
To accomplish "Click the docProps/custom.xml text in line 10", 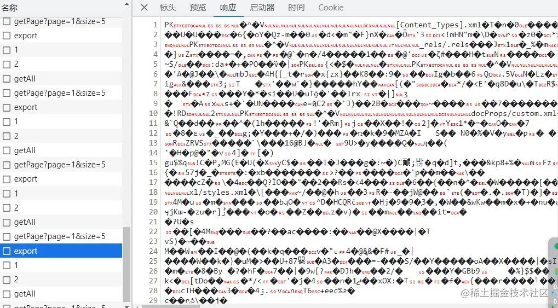I will pyautogui.click(x=513, y=113).
